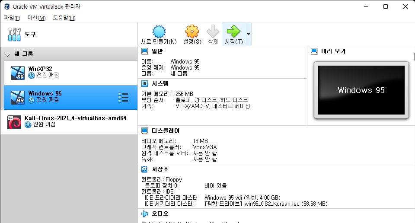
Task: Open the 저장소 section header link
Action: [x=160, y=169]
